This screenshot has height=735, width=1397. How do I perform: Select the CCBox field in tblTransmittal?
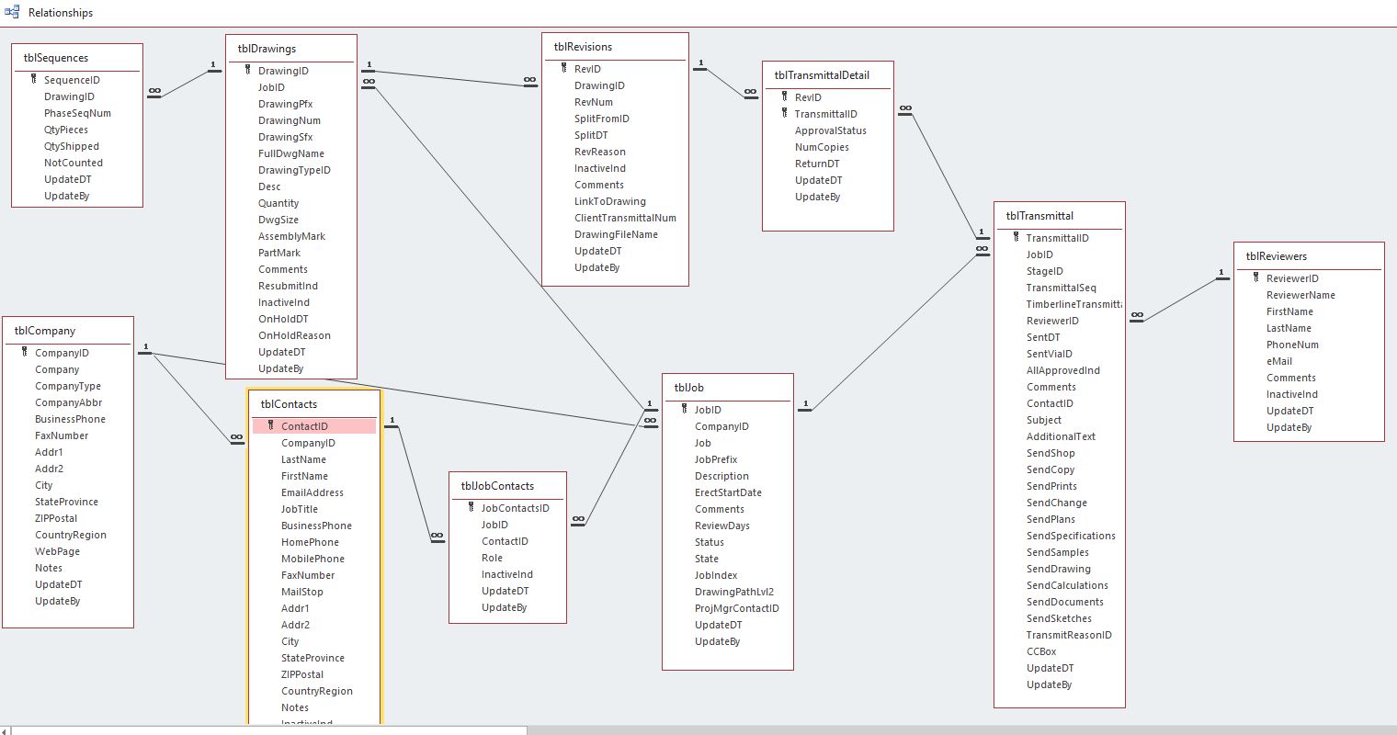coord(1041,651)
